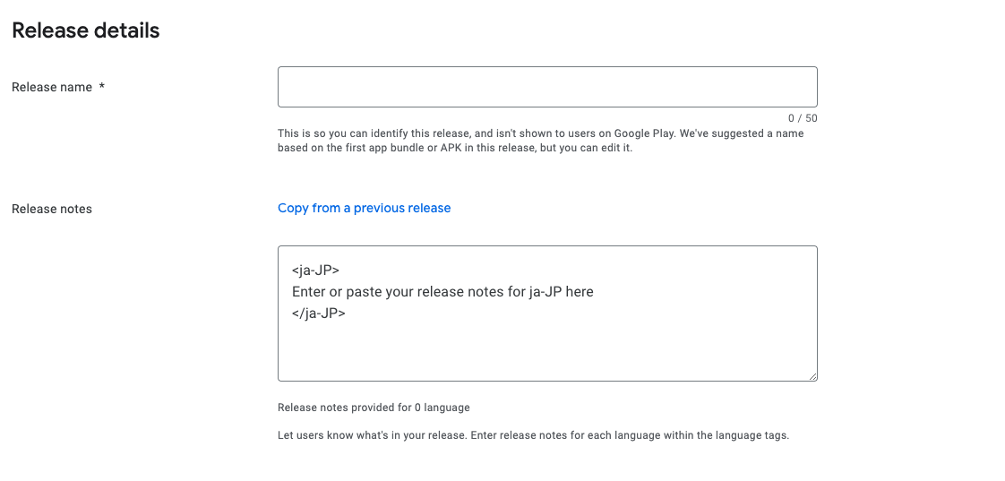Click the Release notes label

[x=52, y=209]
